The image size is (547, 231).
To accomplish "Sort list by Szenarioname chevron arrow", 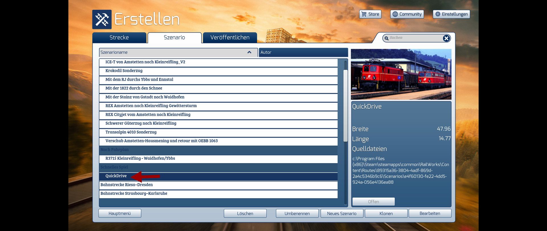I will click(x=249, y=52).
